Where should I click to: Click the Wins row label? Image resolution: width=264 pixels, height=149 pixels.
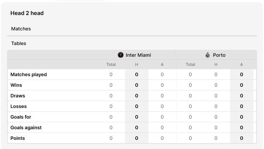16,85
